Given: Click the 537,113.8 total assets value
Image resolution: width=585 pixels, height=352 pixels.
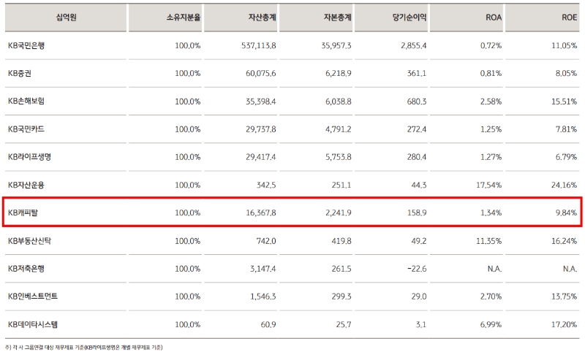Looking at the screenshot, I should (258, 45).
